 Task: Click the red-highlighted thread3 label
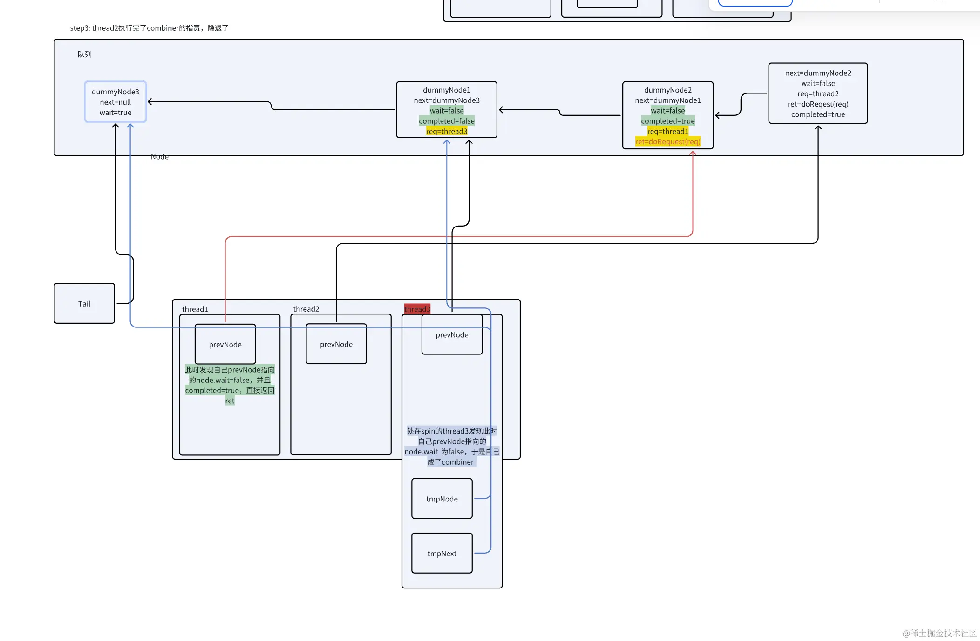(x=417, y=309)
